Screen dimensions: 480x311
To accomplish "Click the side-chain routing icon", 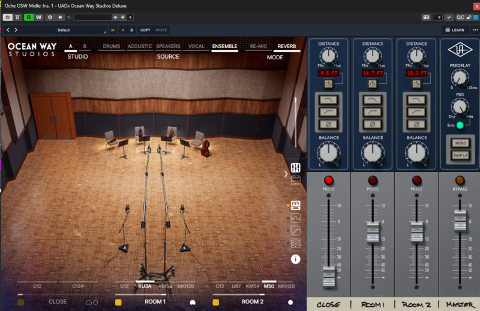I will (449, 17).
